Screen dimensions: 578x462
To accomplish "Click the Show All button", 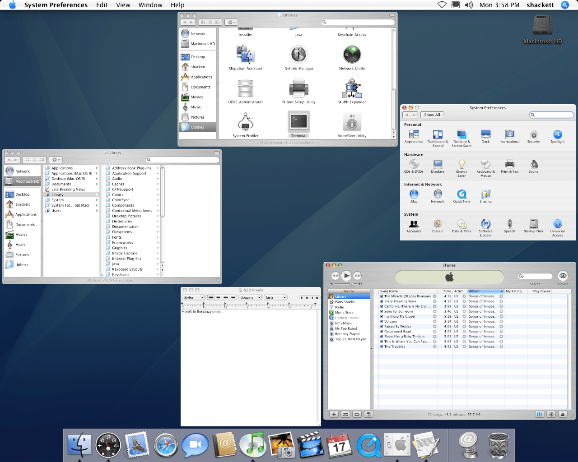I will pos(432,115).
